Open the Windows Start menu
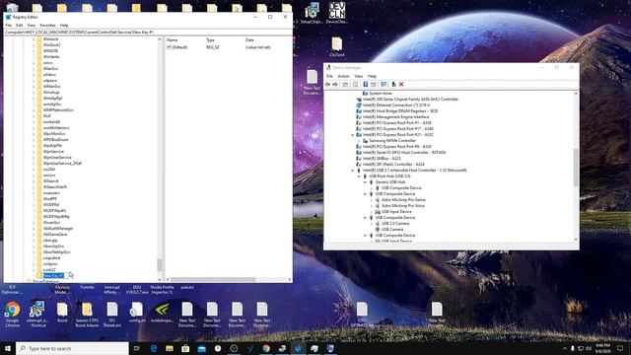 (8, 348)
